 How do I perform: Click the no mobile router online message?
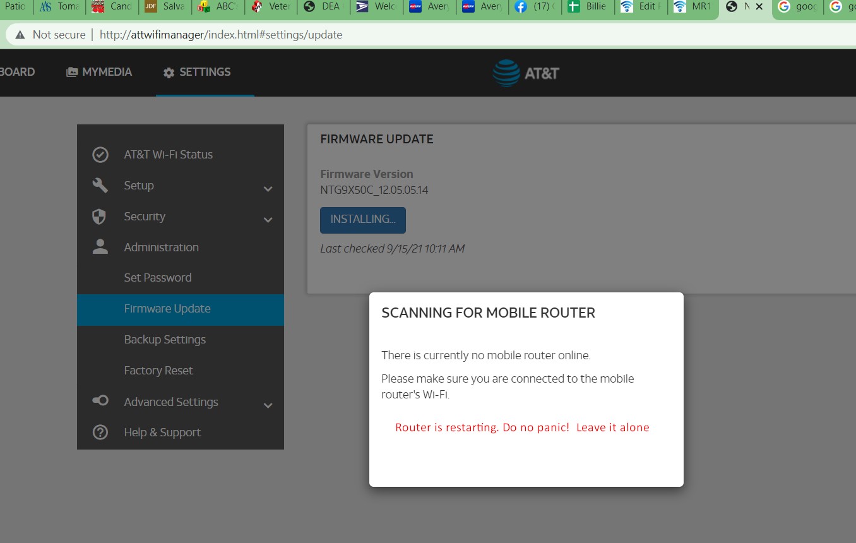point(486,355)
